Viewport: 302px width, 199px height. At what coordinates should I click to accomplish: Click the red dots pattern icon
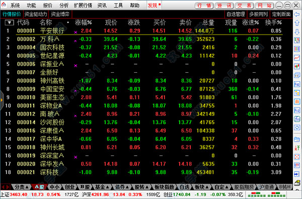(x=297, y=156)
